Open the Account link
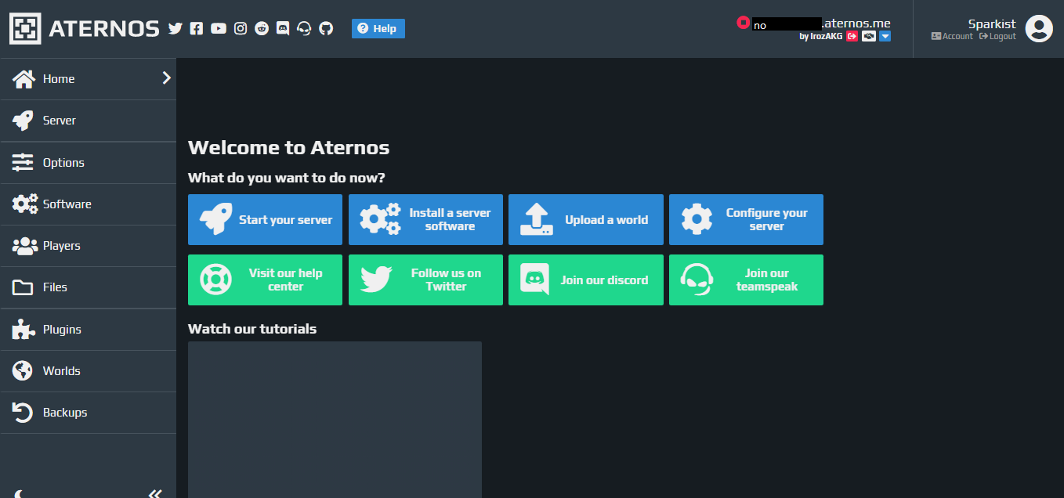Viewport: 1064px width, 498px height. click(952, 36)
